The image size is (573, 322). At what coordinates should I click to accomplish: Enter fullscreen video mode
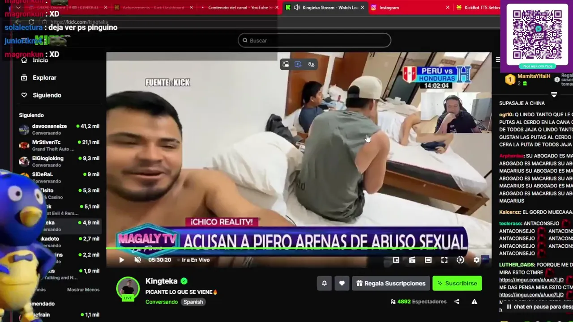tap(445, 260)
